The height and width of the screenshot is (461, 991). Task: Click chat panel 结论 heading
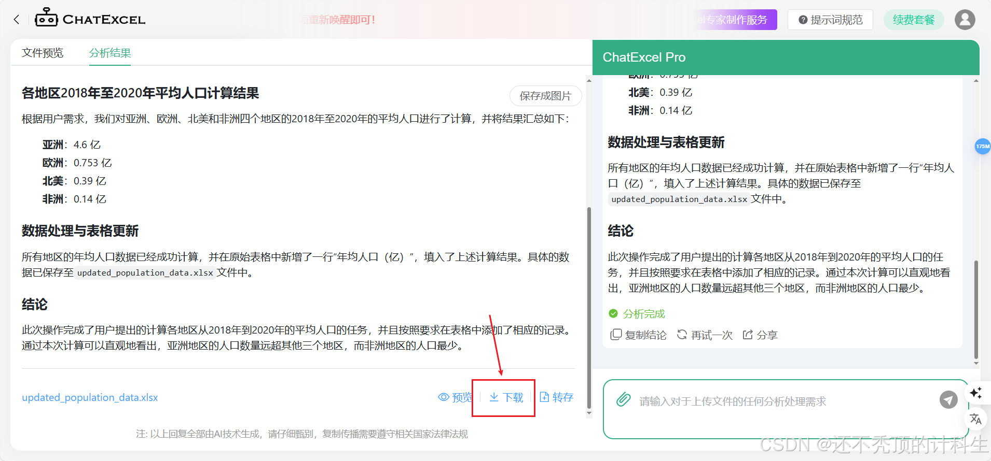[x=621, y=231]
